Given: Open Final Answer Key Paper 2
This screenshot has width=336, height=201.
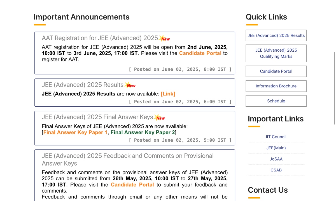Looking at the screenshot, I should [143, 132].
